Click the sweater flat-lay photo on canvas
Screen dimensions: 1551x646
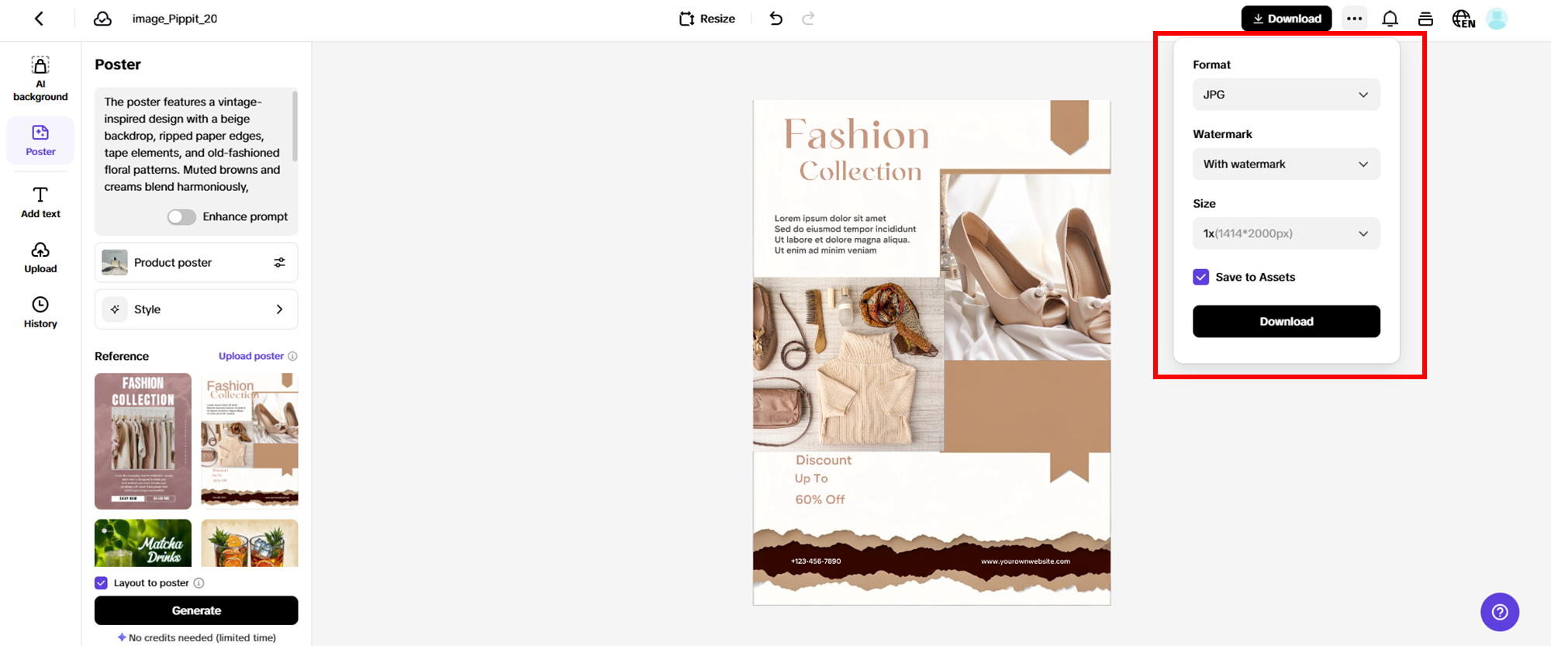click(848, 364)
